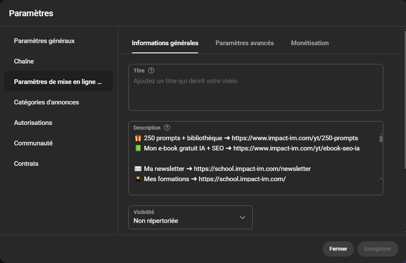Open Paramètres généraux in the sidebar
Viewport: 406px width, 263px height.
pos(44,41)
